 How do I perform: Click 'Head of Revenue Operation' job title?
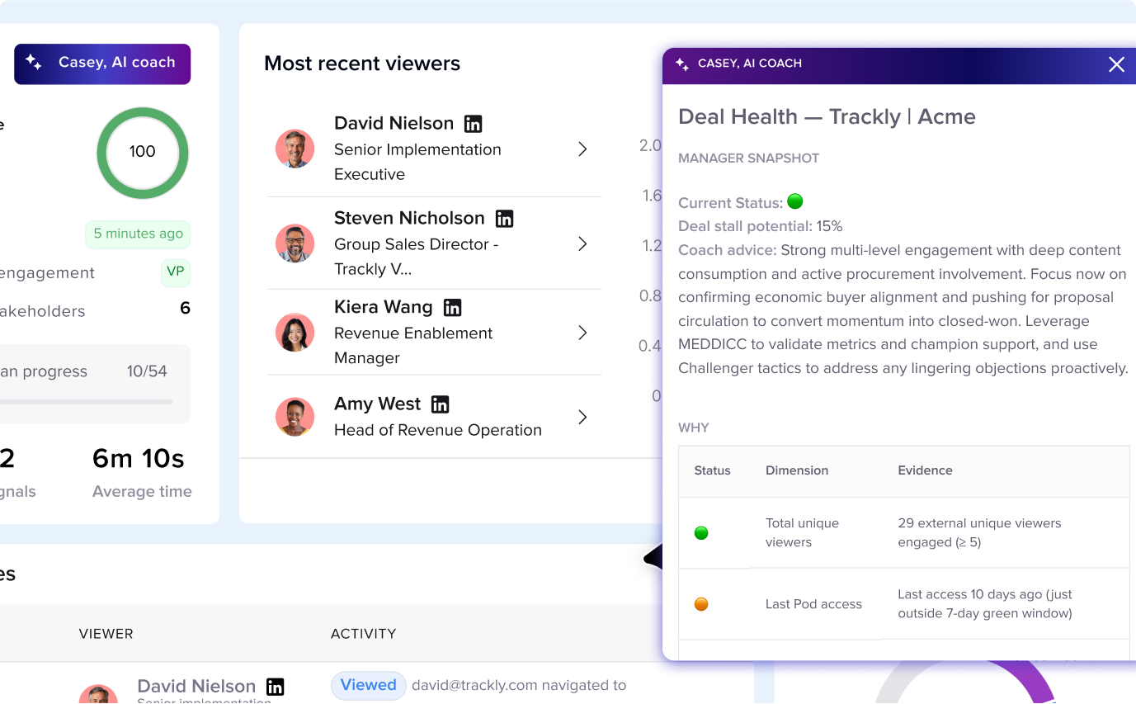(438, 430)
